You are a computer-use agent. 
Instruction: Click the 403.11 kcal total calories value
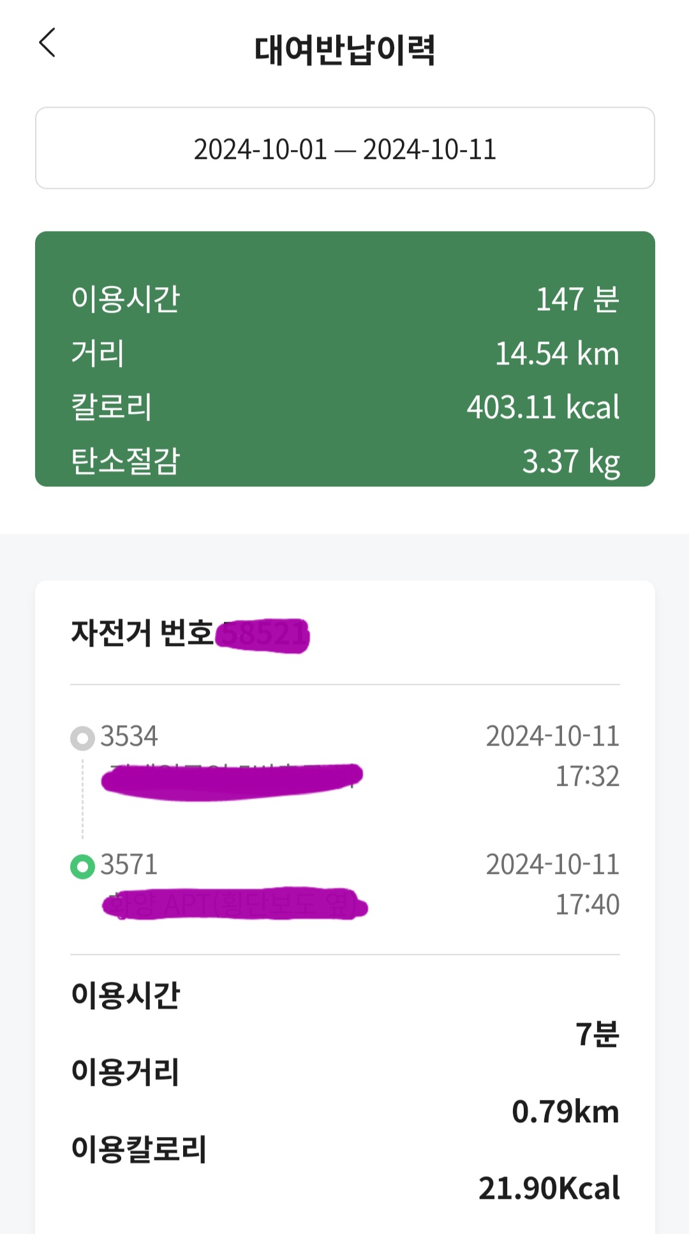542,407
